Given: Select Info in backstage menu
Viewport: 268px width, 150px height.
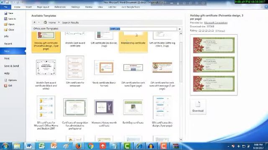Looking at the screenshot, I should (x=6, y=36).
